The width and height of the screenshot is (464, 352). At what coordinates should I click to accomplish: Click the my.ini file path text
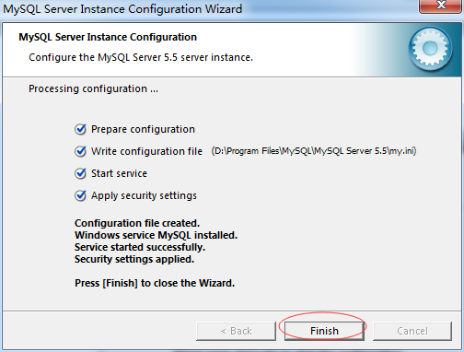[314, 151]
